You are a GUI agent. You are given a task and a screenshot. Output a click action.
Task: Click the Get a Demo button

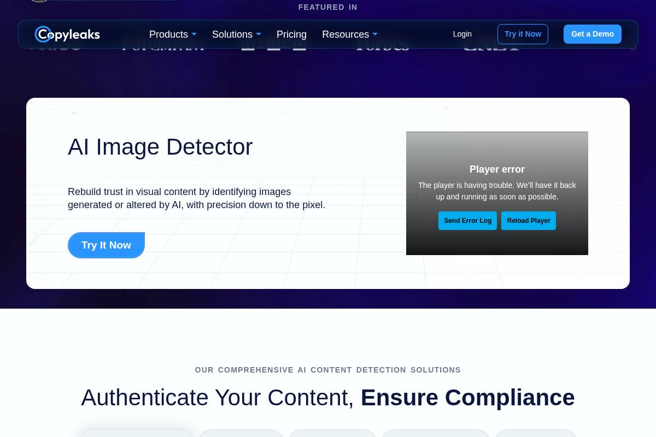(x=592, y=34)
